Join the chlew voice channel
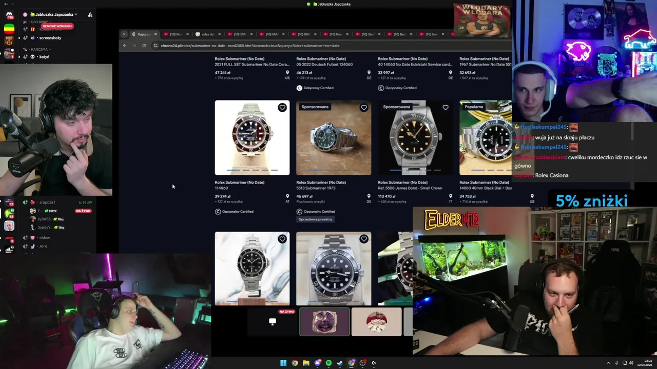 pos(44,238)
